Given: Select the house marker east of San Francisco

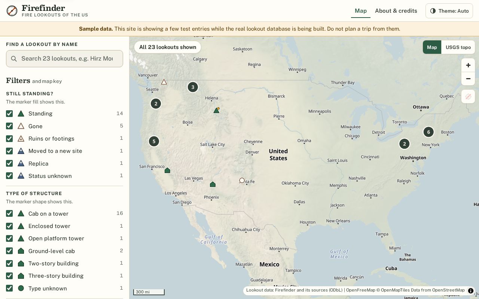Looking at the screenshot, I should pos(167,170).
